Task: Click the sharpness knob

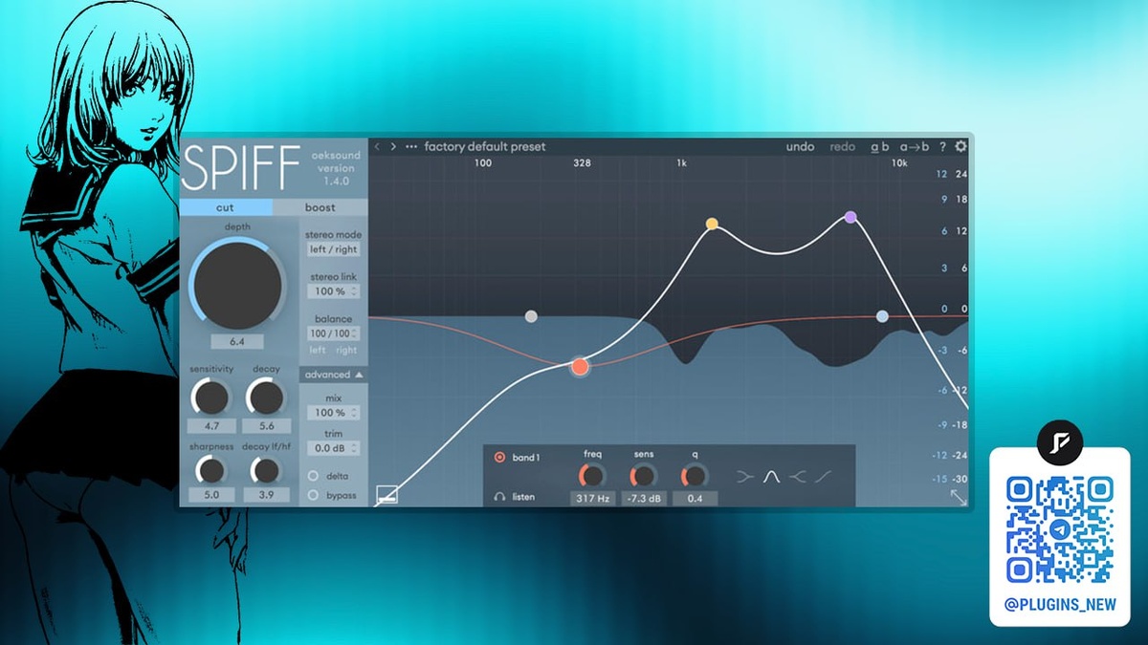Action: (x=210, y=470)
